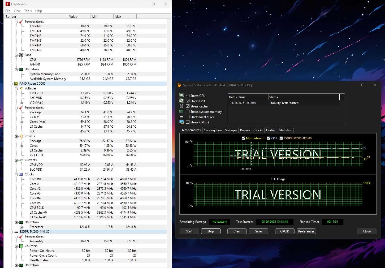Click the Voltages group icon in HWMonitor
This screenshot has height=268, width=385.
(x=21, y=88)
